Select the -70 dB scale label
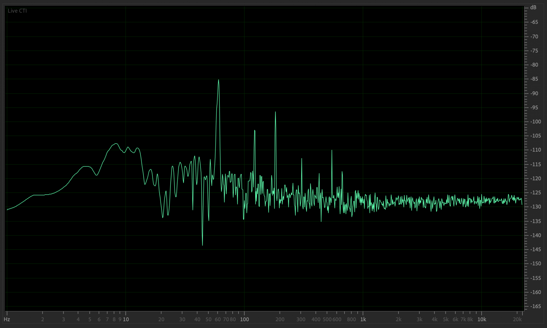This screenshot has width=547, height=328. coord(534,37)
